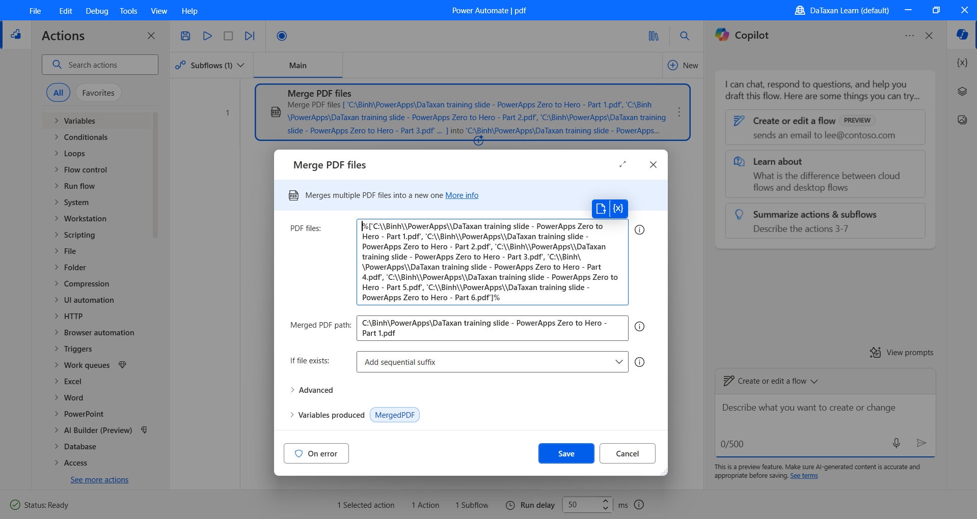The width and height of the screenshot is (977, 519).
Task: Start the Recorder with the circle icon
Action: (282, 36)
